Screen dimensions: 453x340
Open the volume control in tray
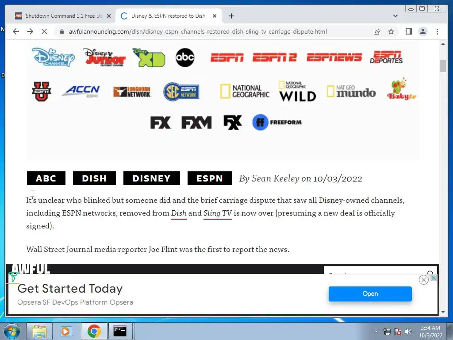[408, 332]
